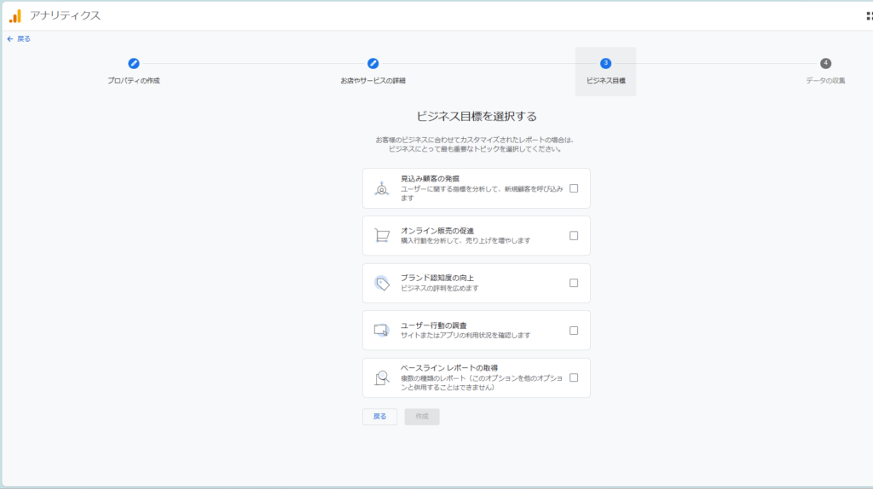Click the 見込み顧客の発掘 target icon
Image resolution: width=873 pixels, height=489 pixels.
point(382,189)
